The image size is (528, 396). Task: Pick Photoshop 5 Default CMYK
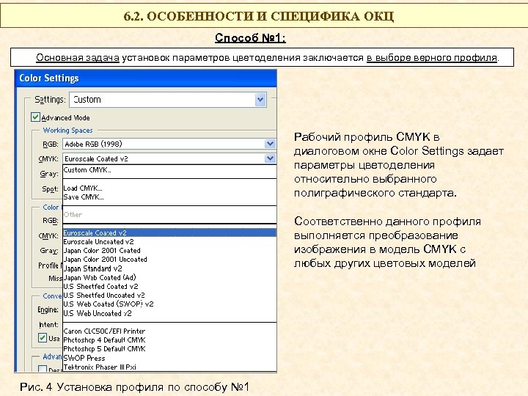click(x=169, y=349)
